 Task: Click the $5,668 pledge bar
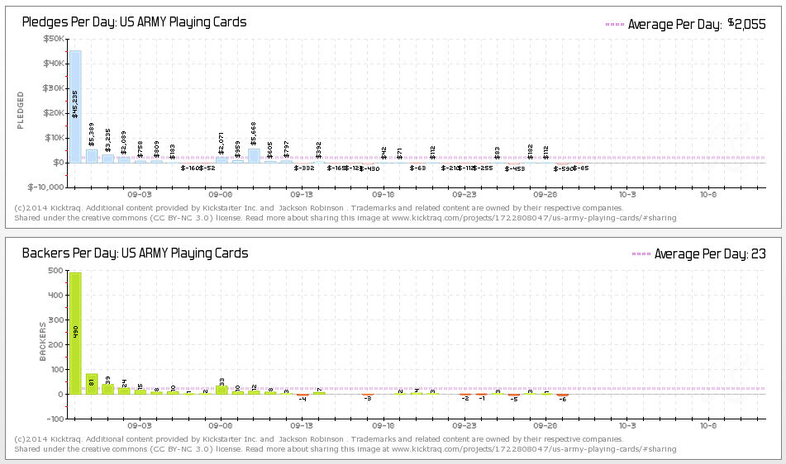click(254, 154)
